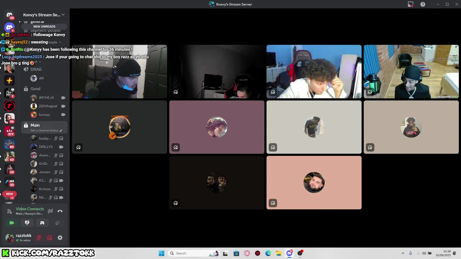Viewport: 461px width, 259px height.
Task: Select dark room webcam tile
Action: (217, 72)
